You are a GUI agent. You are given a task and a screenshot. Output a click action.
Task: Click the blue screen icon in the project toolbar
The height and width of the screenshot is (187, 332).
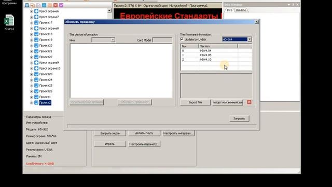pyautogui.click(x=27, y=5)
